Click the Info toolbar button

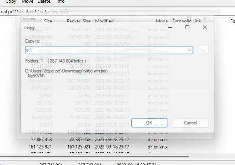pyautogui.click(x=60, y=2)
